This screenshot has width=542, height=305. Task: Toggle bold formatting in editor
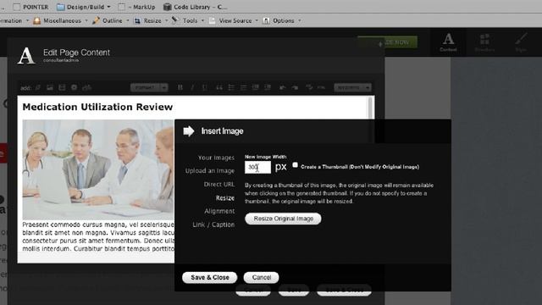(180, 87)
